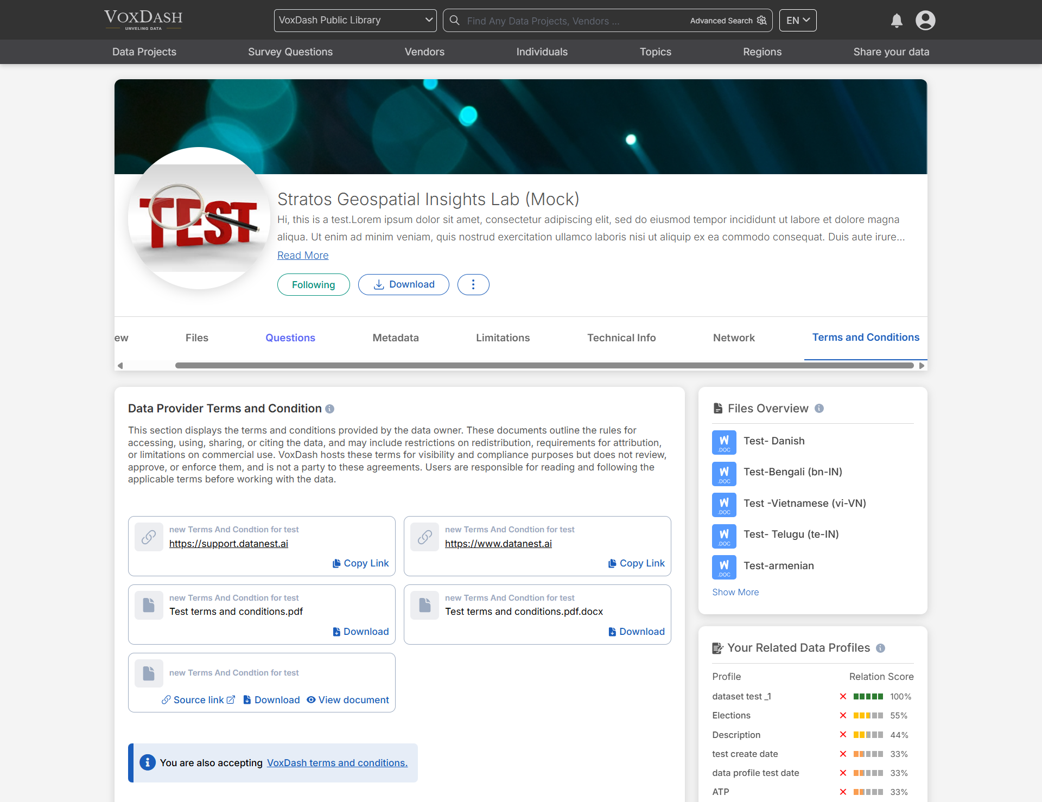Remove Elections from related data profiles
The width and height of the screenshot is (1042, 802).
click(x=843, y=716)
